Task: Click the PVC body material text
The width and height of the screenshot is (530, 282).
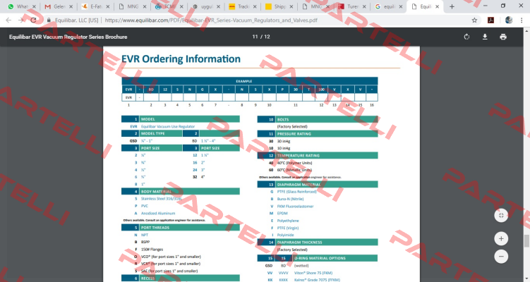Action: [145, 206]
